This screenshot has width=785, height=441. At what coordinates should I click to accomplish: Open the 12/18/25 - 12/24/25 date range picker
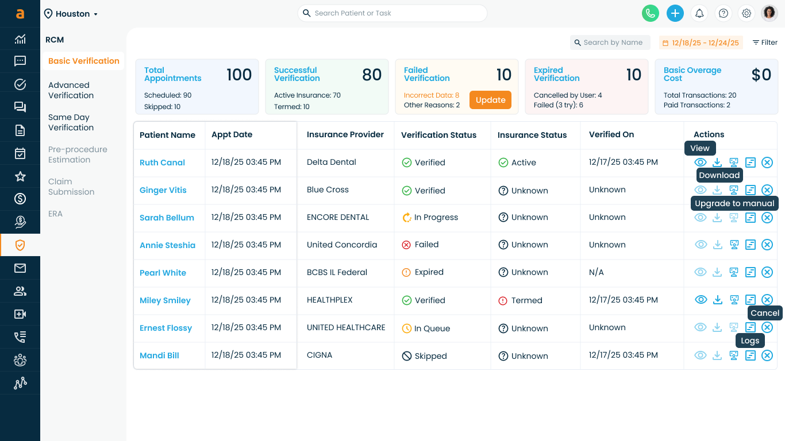tap(701, 42)
